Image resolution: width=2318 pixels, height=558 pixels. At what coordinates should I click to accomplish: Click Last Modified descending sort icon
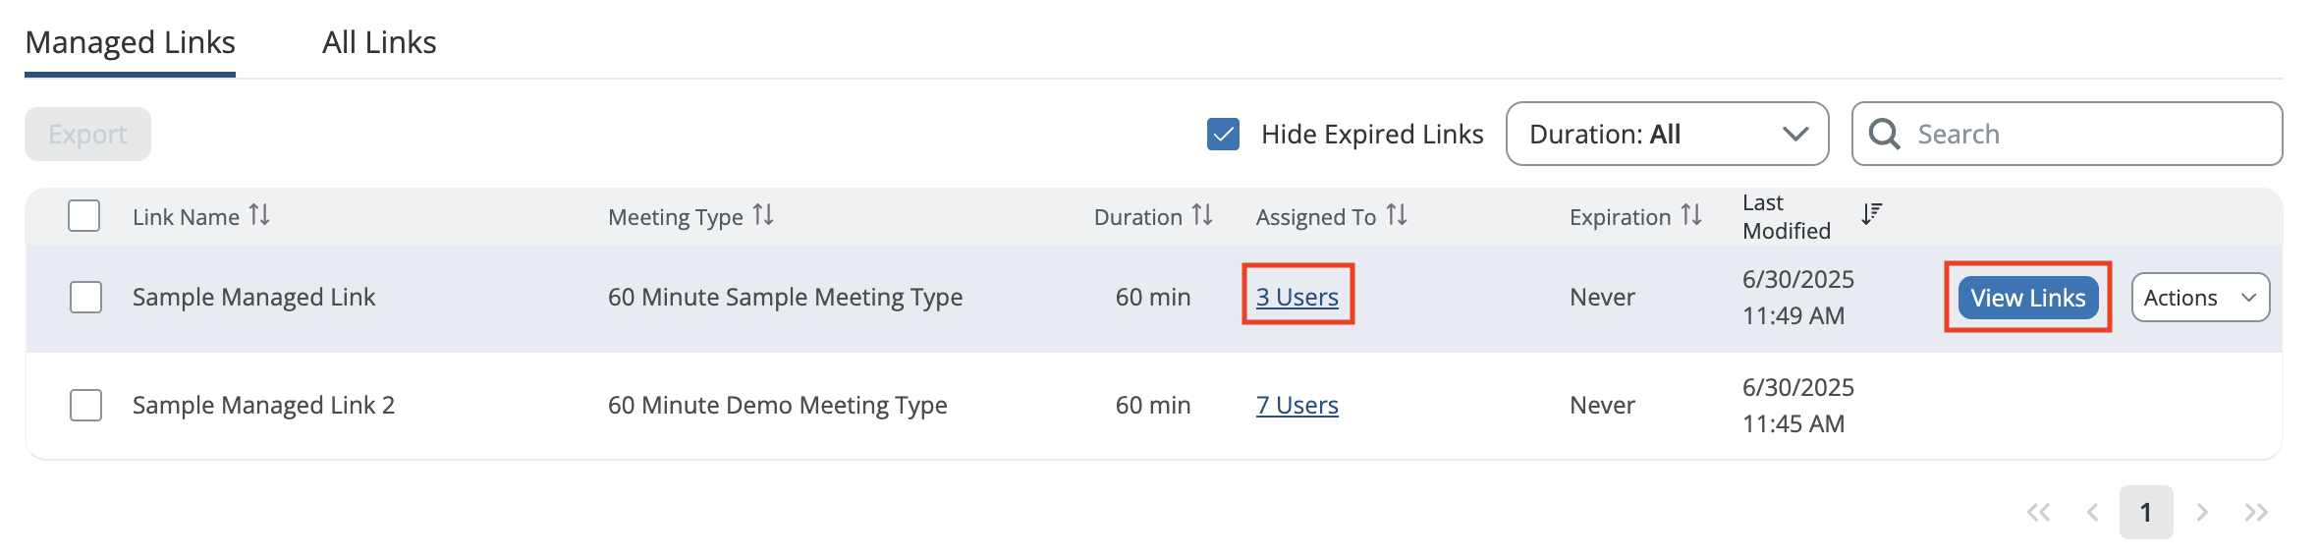point(1872,214)
